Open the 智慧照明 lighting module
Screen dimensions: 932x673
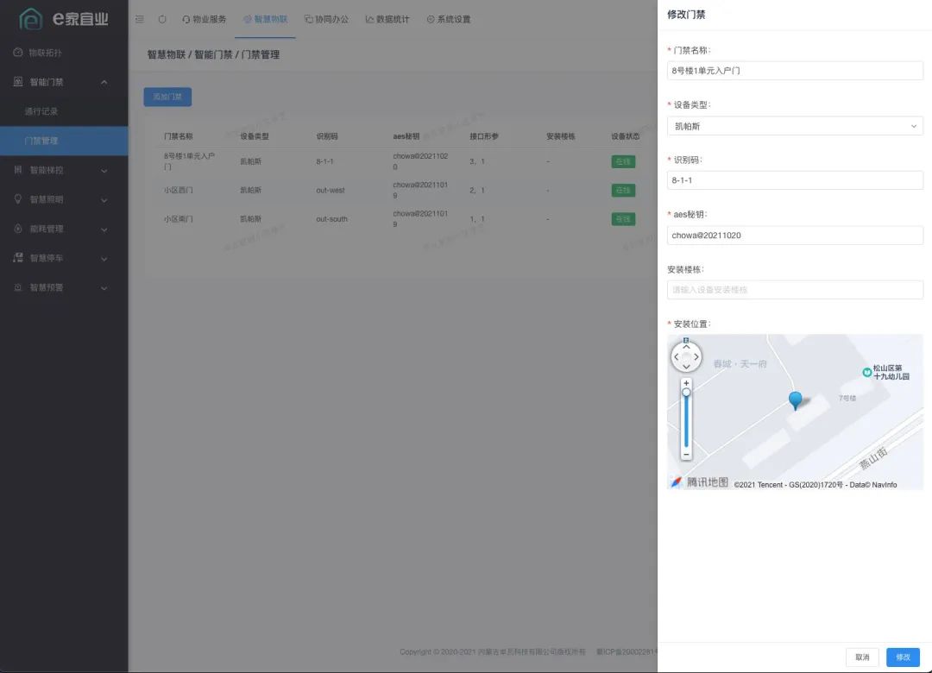(x=52, y=198)
